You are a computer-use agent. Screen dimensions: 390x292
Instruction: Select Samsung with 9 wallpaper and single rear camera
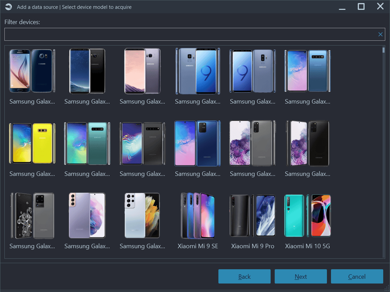click(x=197, y=77)
